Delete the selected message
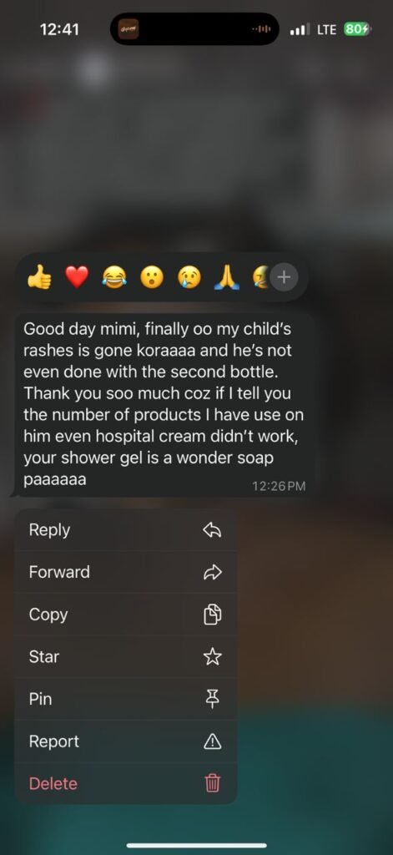The width and height of the screenshot is (393, 855). point(126,783)
